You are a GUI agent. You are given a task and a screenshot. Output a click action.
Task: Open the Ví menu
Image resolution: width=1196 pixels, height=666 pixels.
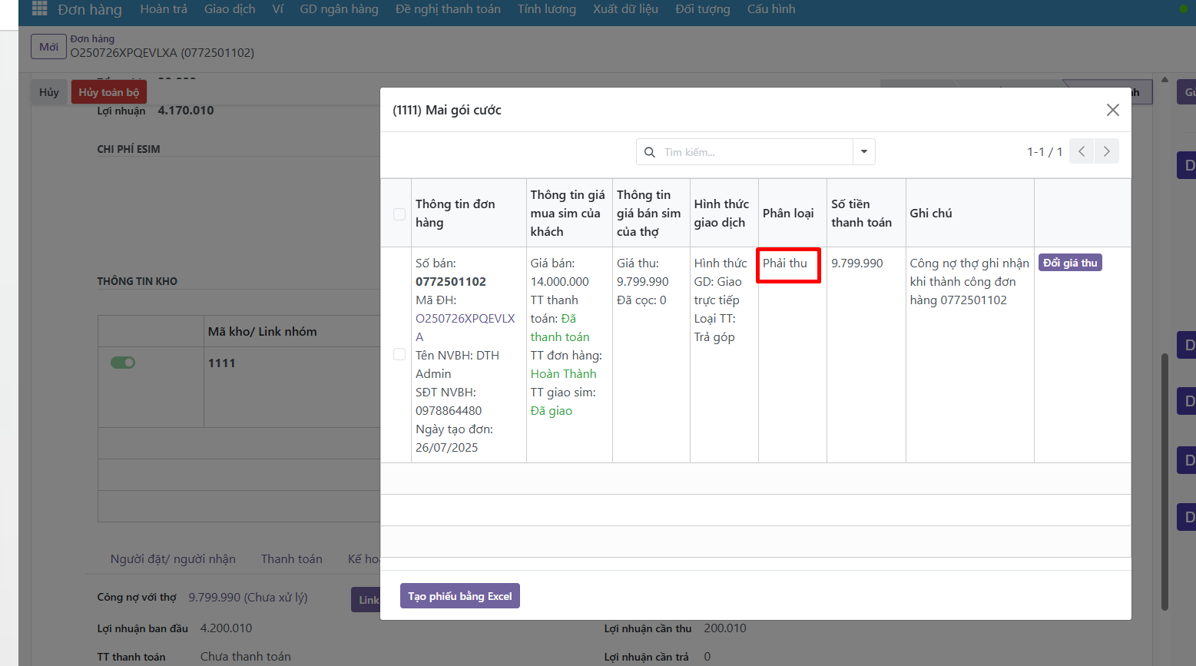pos(278,9)
